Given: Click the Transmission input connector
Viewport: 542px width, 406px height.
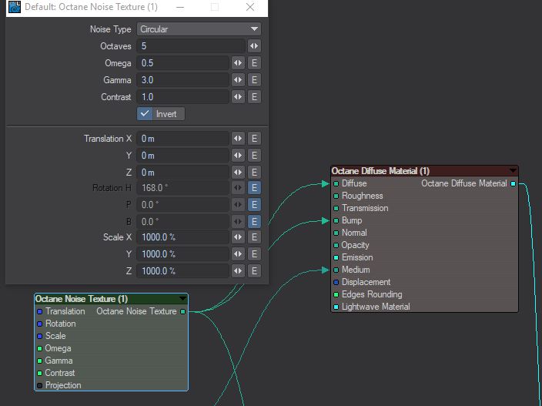Looking at the screenshot, I should pos(336,208).
